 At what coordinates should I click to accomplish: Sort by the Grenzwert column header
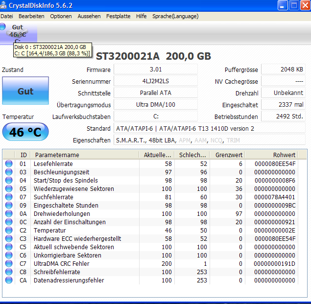tap(227, 155)
